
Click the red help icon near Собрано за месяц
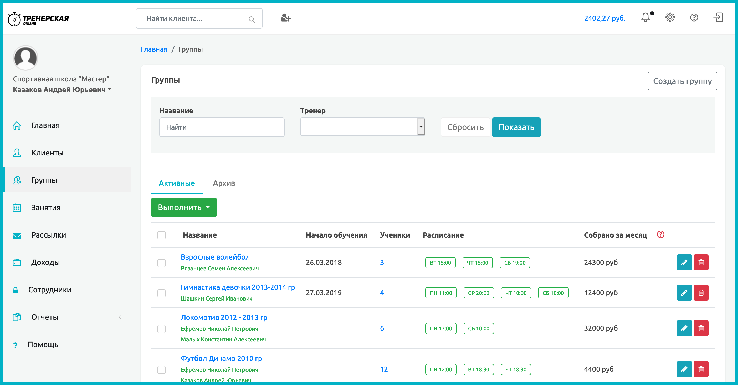[x=660, y=234]
